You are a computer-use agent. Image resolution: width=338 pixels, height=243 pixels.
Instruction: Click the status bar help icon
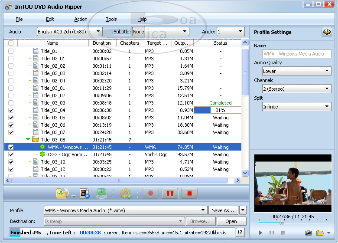(x=240, y=233)
